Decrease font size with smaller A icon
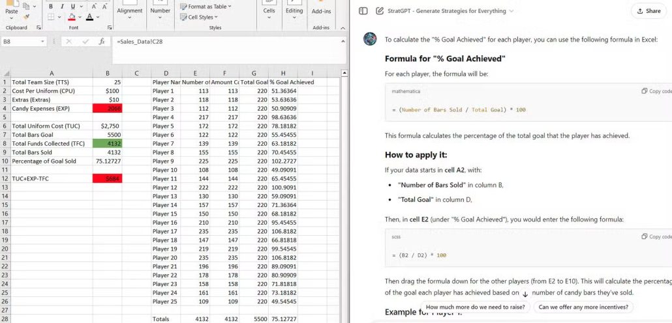The image size is (672, 323). tap(104, 7)
